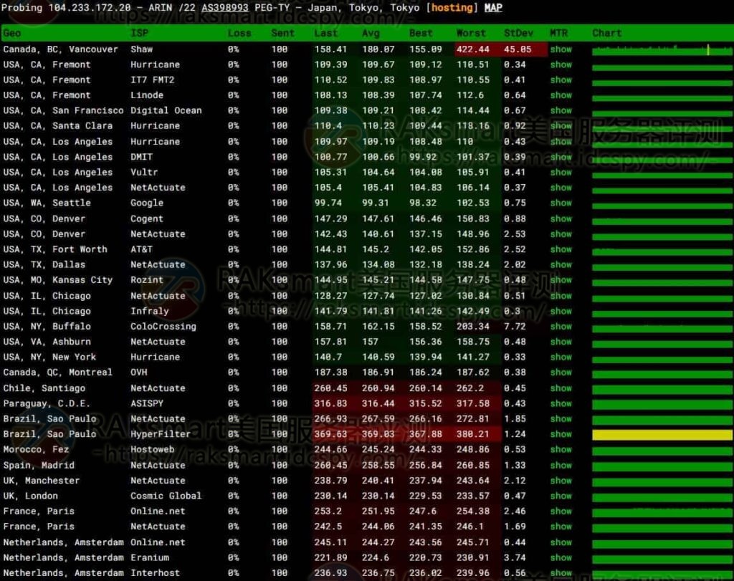
Task: Click the Worst column header
Action: pyautogui.click(x=471, y=33)
